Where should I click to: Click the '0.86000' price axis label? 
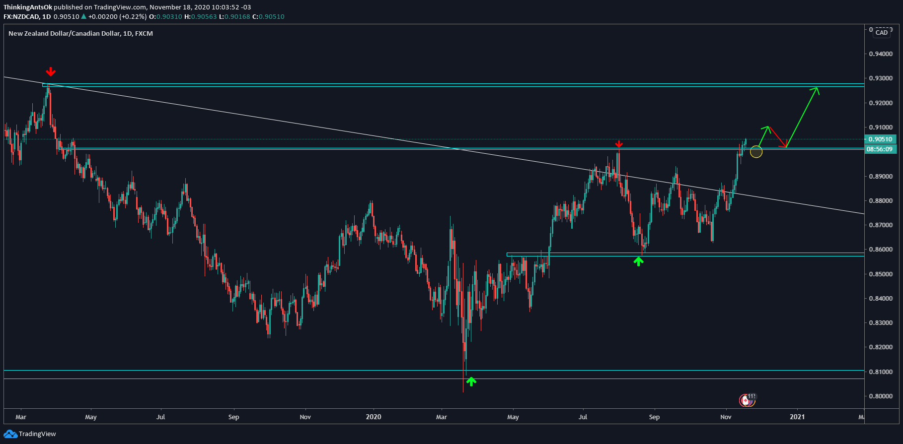(x=881, y=249)
